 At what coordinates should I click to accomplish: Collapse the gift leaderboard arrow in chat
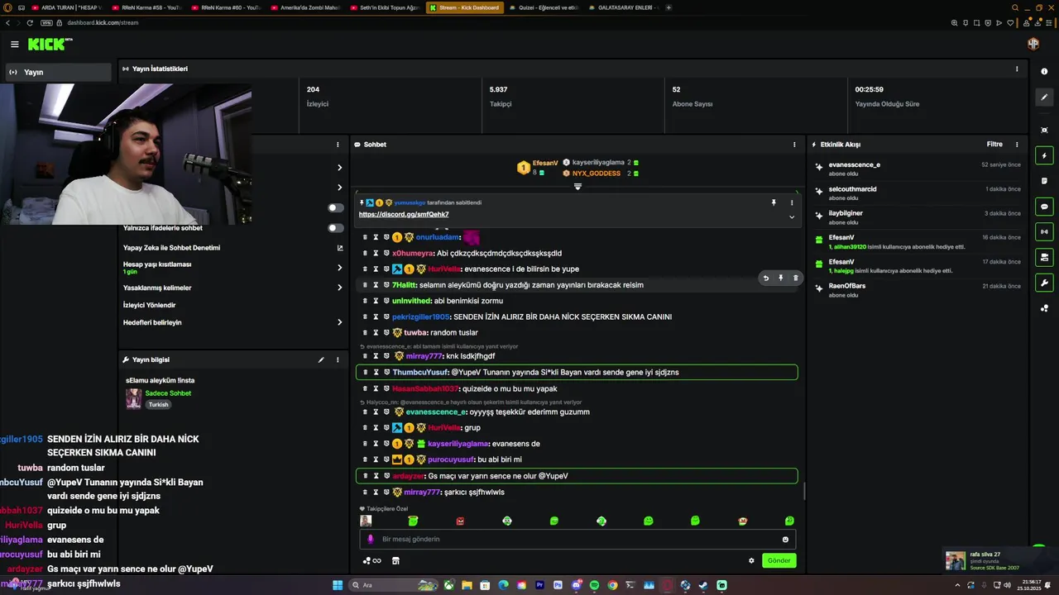577,187
